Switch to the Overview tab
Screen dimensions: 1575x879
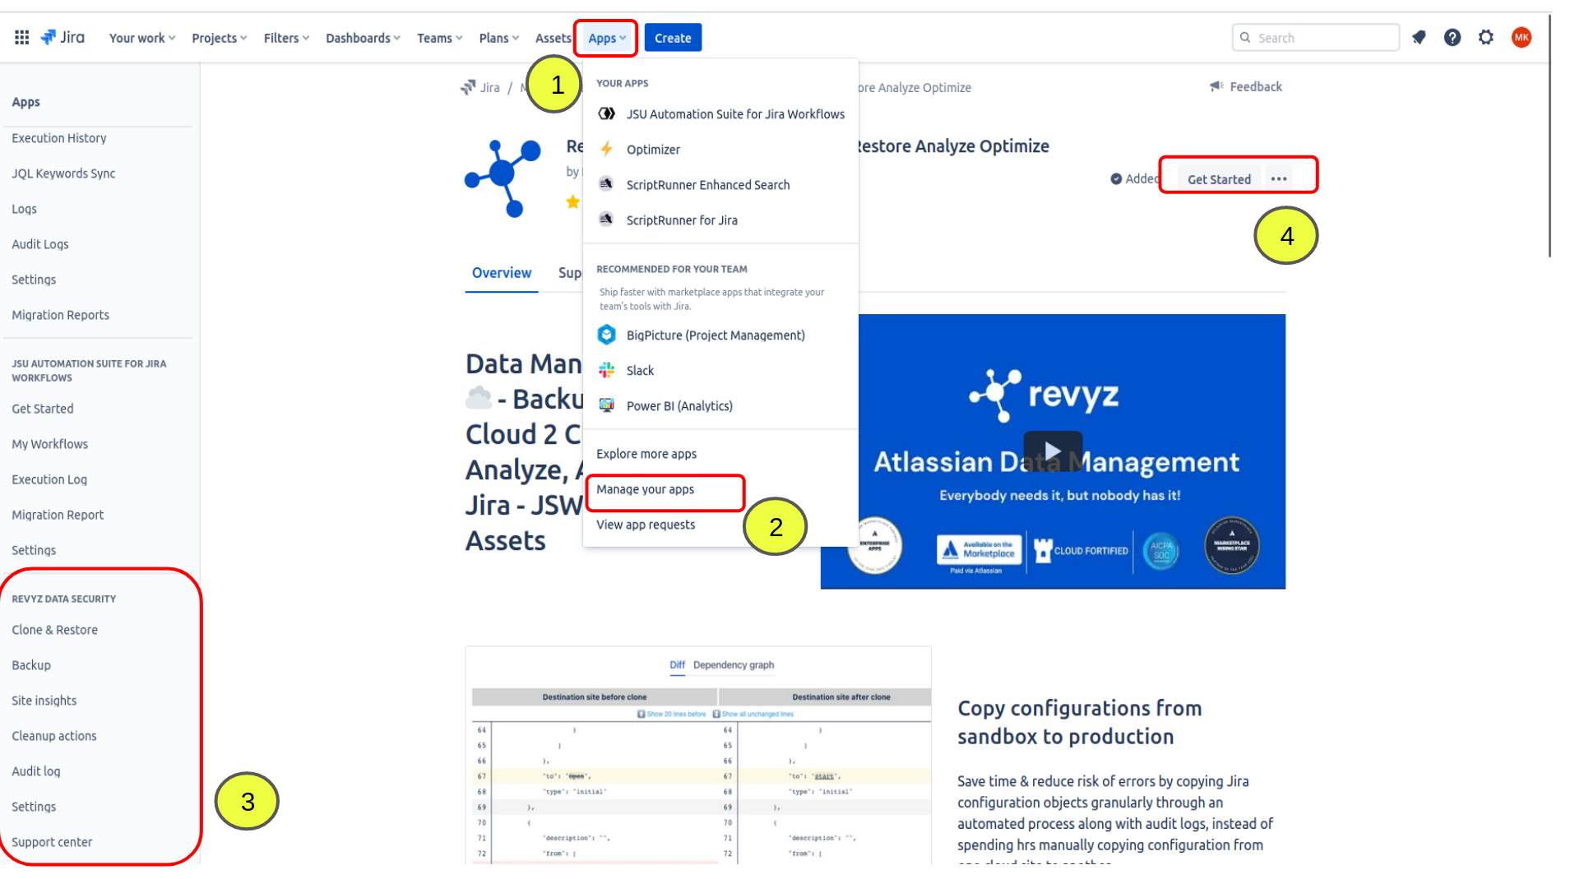coord(501,274)
